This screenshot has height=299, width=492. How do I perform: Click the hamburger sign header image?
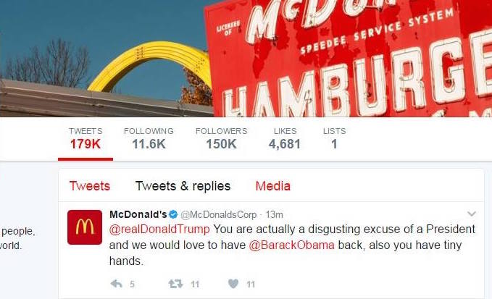[x=246, y=59]
